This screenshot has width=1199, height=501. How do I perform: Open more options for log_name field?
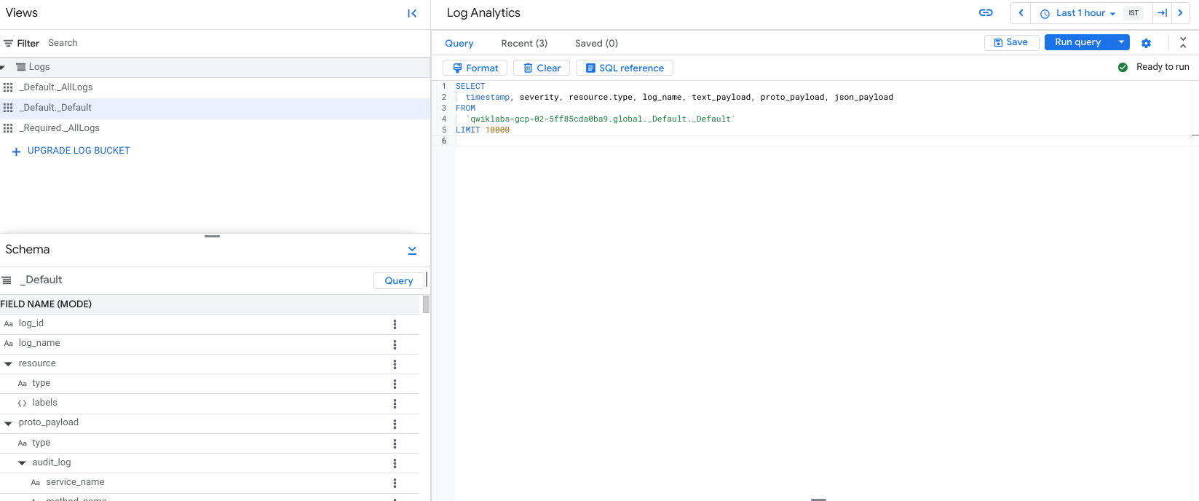pyautogui.click(x=395, y=344)
